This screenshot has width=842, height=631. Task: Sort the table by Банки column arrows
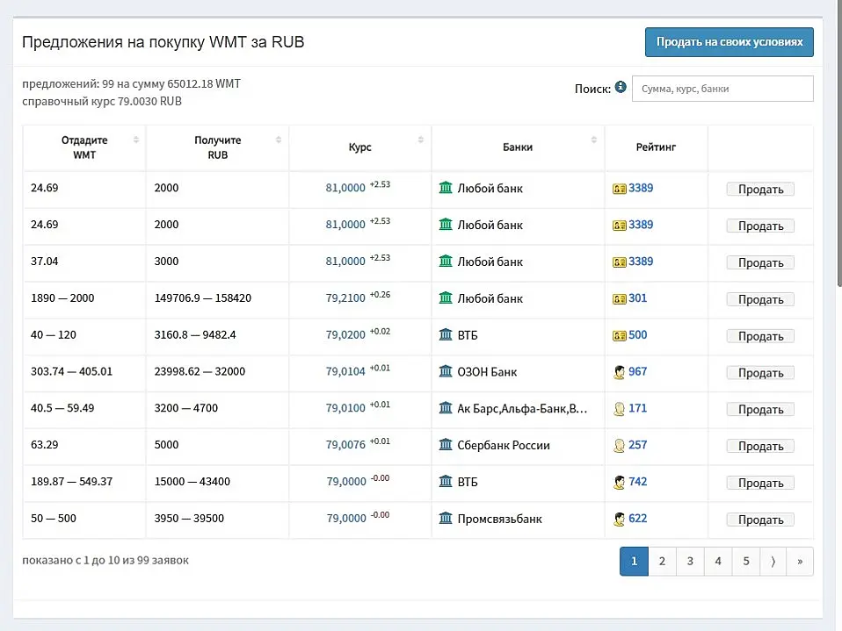[x=593, y=140]
